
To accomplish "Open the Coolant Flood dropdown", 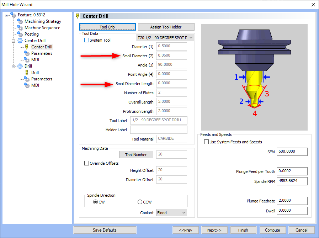I will [x=171, y=212].
